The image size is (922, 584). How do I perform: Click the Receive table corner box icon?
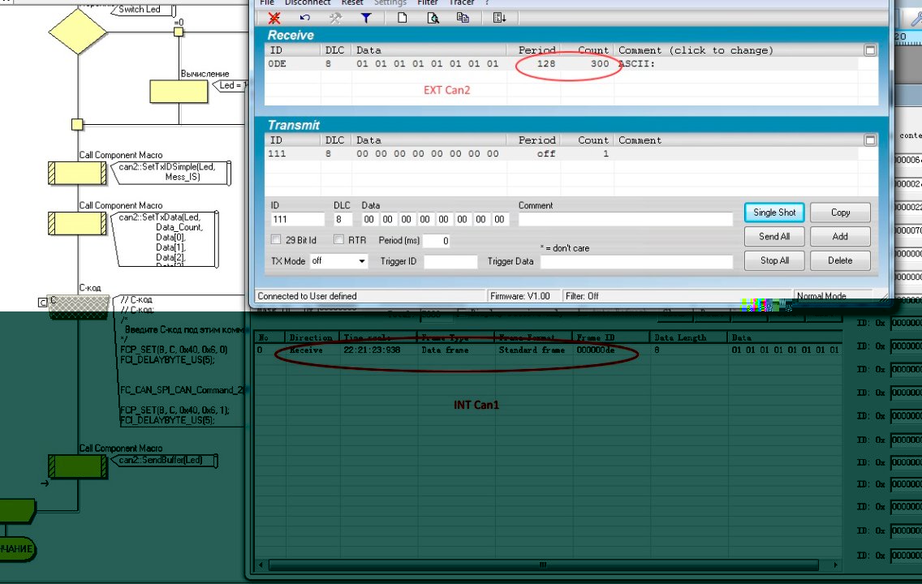870,50
